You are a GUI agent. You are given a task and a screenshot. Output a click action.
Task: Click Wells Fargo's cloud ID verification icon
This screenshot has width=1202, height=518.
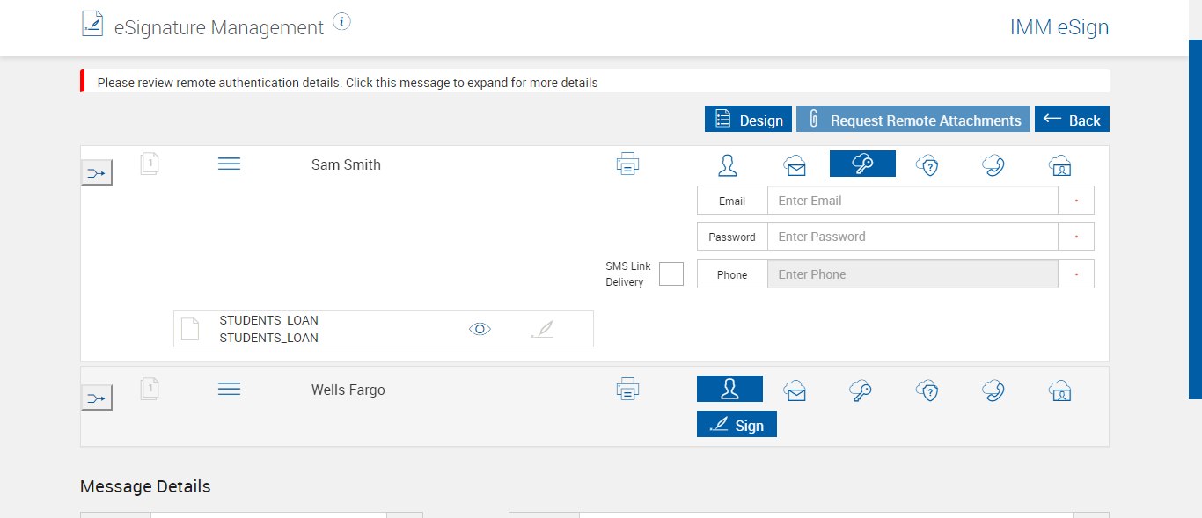tap(1059, 390)
